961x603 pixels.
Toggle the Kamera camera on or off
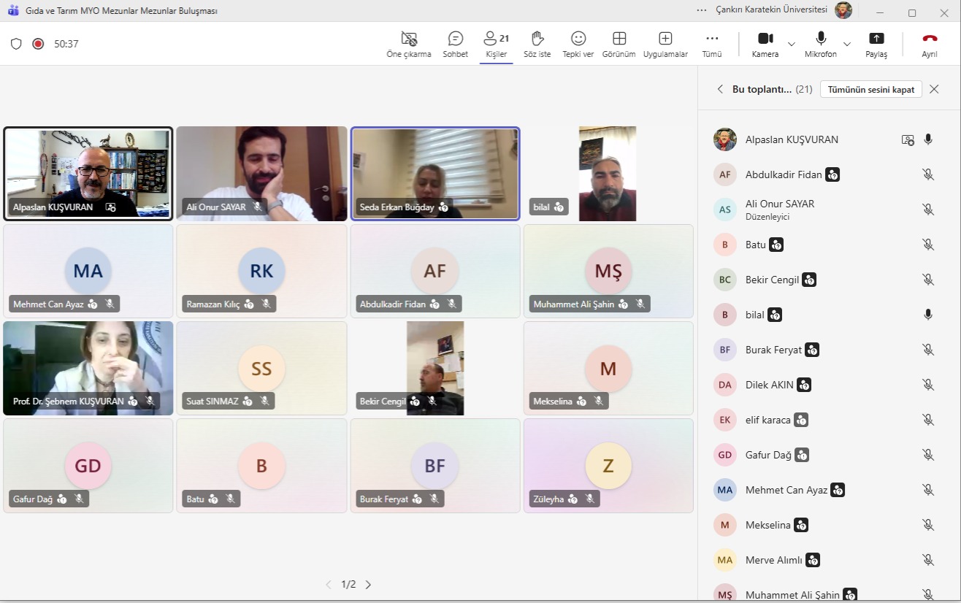(765, 44)
